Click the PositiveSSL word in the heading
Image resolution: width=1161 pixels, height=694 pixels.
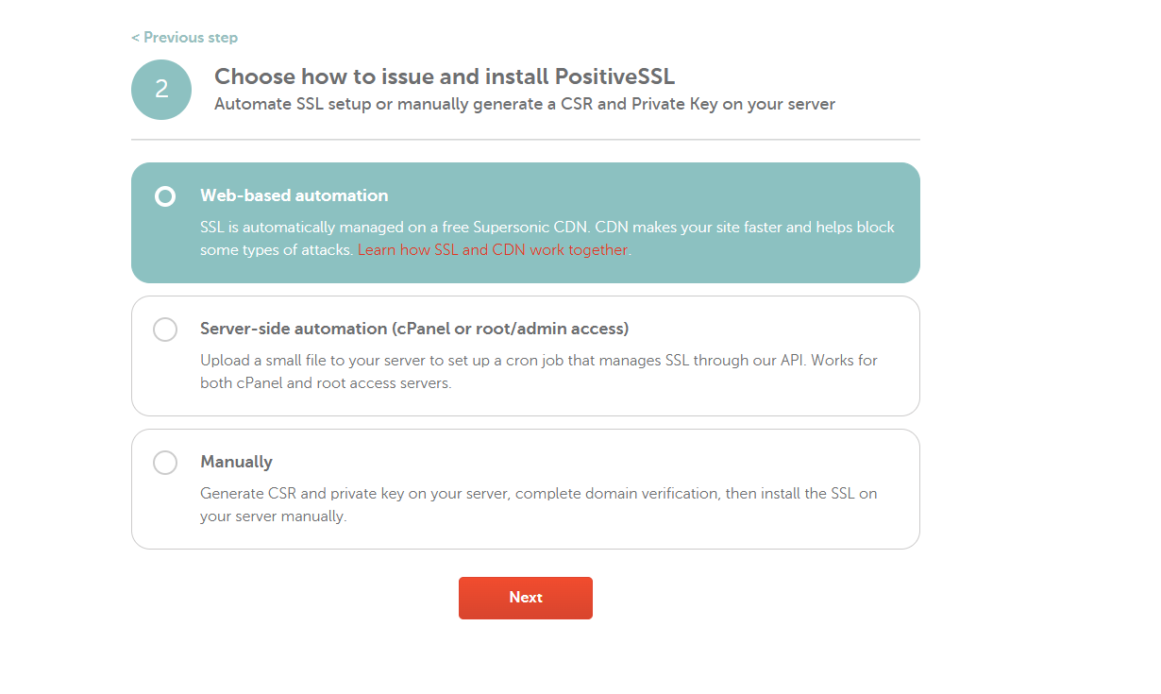coord(614,76)
